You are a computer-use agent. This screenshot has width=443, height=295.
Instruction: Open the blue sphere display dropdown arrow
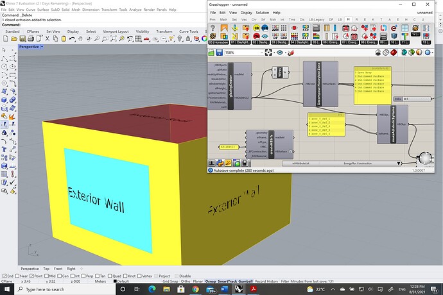tap(432, 53)
